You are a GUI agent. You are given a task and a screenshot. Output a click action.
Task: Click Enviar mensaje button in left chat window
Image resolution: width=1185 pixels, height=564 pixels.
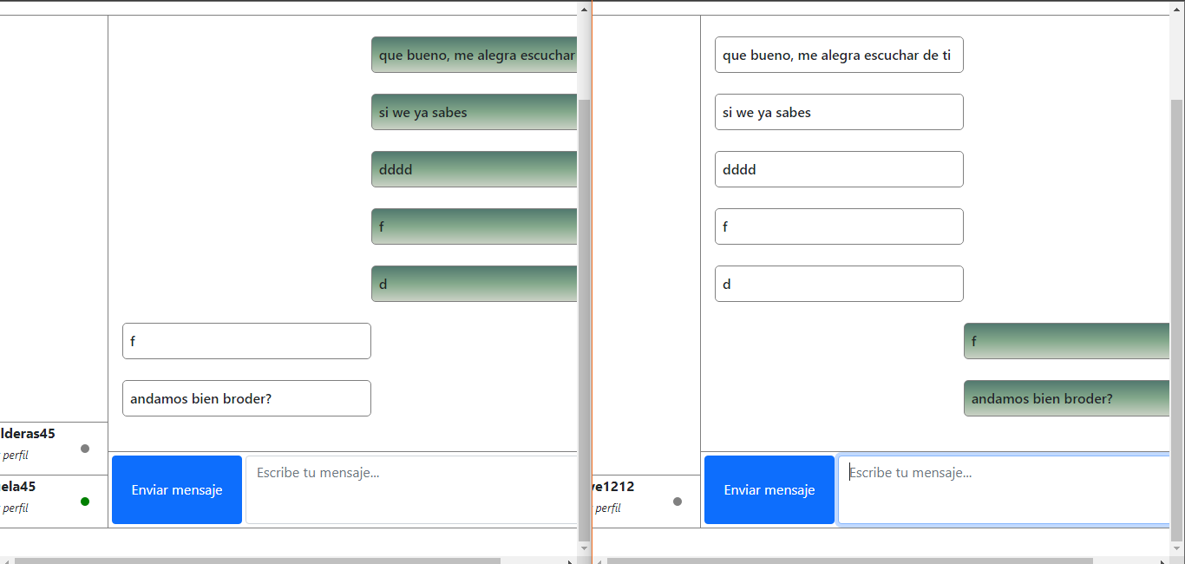point(177,489)
